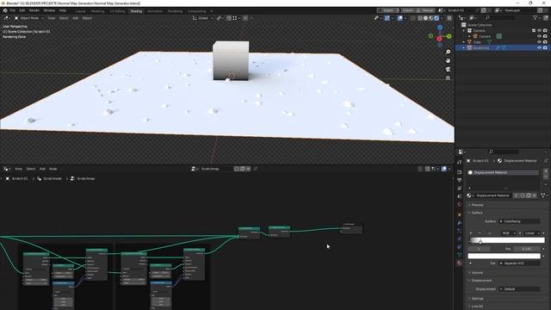Image resolution: width=551 pixels, height=310 pixels.
Task: Open the viewport Add menu
Action: [x=75, y=18]
